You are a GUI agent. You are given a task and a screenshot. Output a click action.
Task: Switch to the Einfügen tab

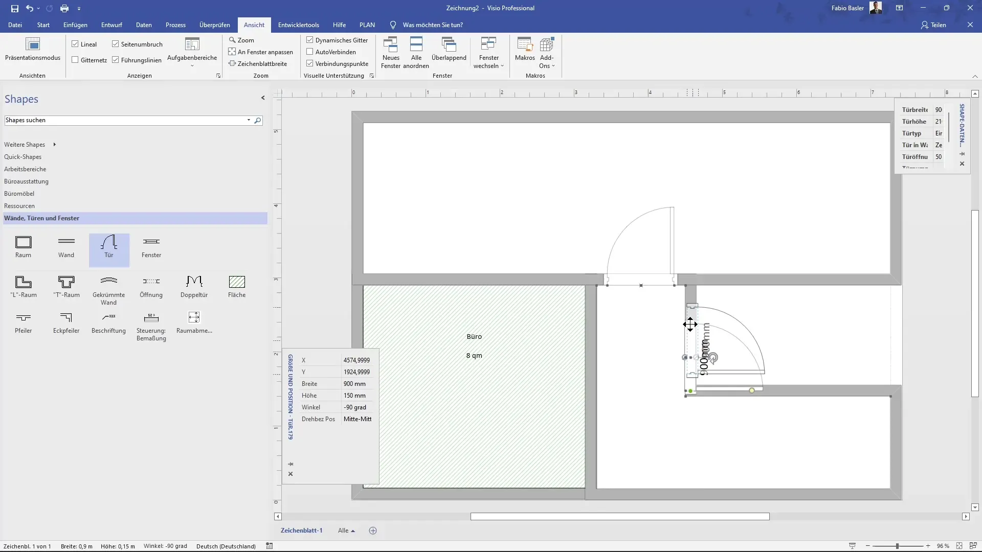75,25
